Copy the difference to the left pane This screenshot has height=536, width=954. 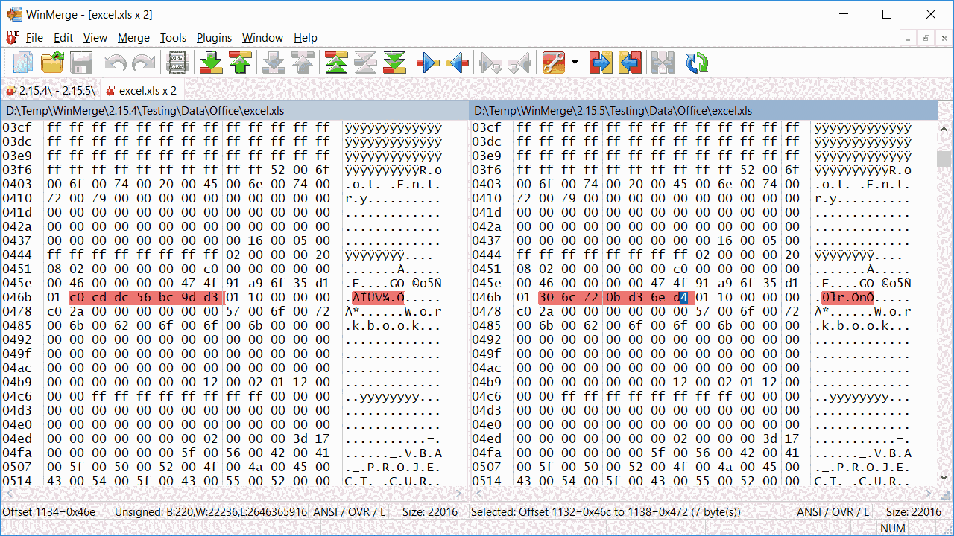coord(456,63)
